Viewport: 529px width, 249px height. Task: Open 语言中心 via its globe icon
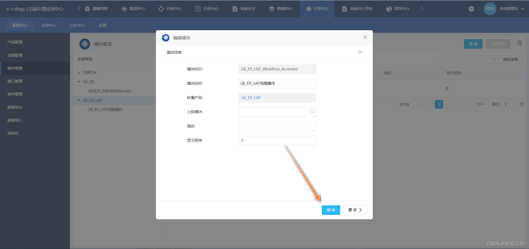(388, 9)
